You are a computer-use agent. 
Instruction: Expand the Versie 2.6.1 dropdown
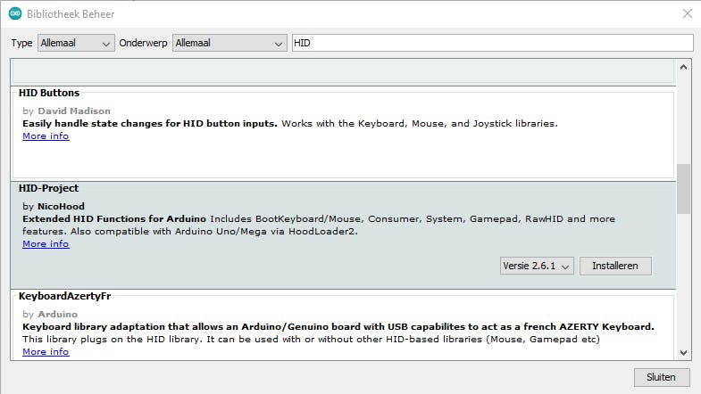[x=537, y=266]
